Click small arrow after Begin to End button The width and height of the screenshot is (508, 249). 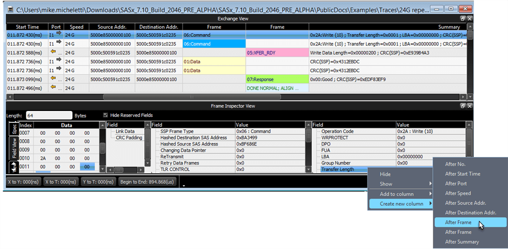pyautogui.click(x=184, y=185)
